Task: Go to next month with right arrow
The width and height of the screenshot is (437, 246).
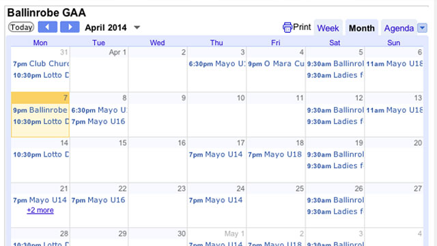Action: (70, 27)
